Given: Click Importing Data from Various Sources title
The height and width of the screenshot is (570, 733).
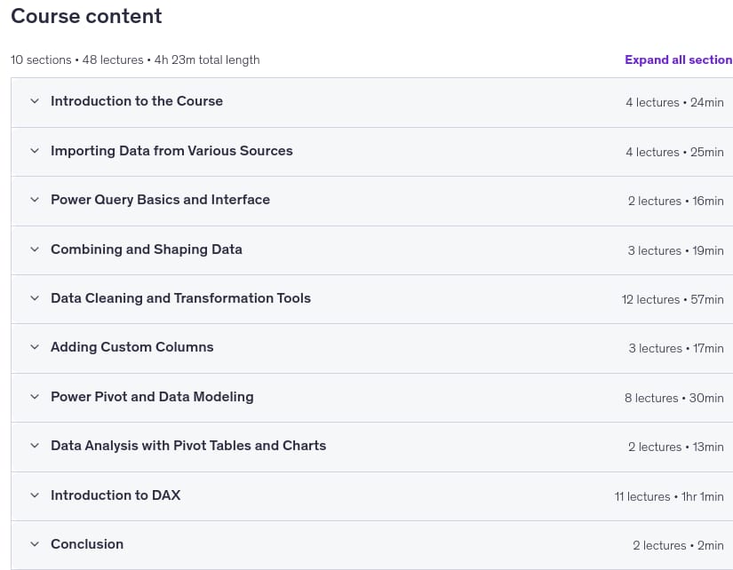Looking at the screenshot, I should point(171,150).
